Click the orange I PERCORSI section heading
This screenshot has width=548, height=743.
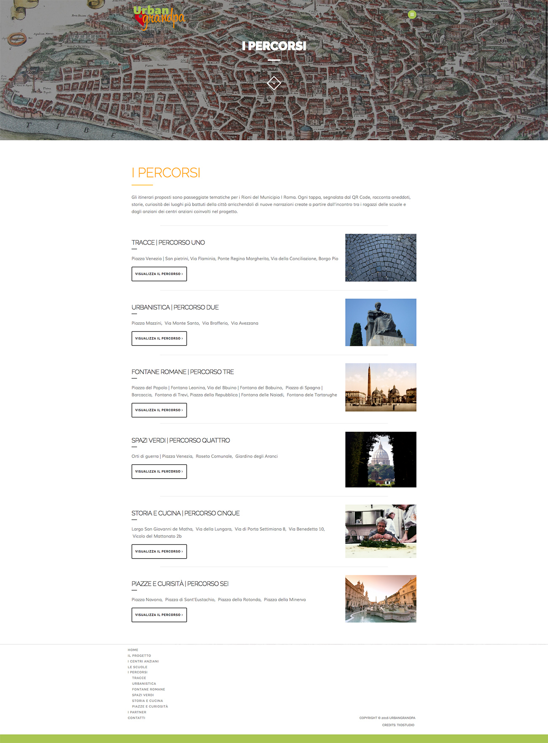point(166,173)
